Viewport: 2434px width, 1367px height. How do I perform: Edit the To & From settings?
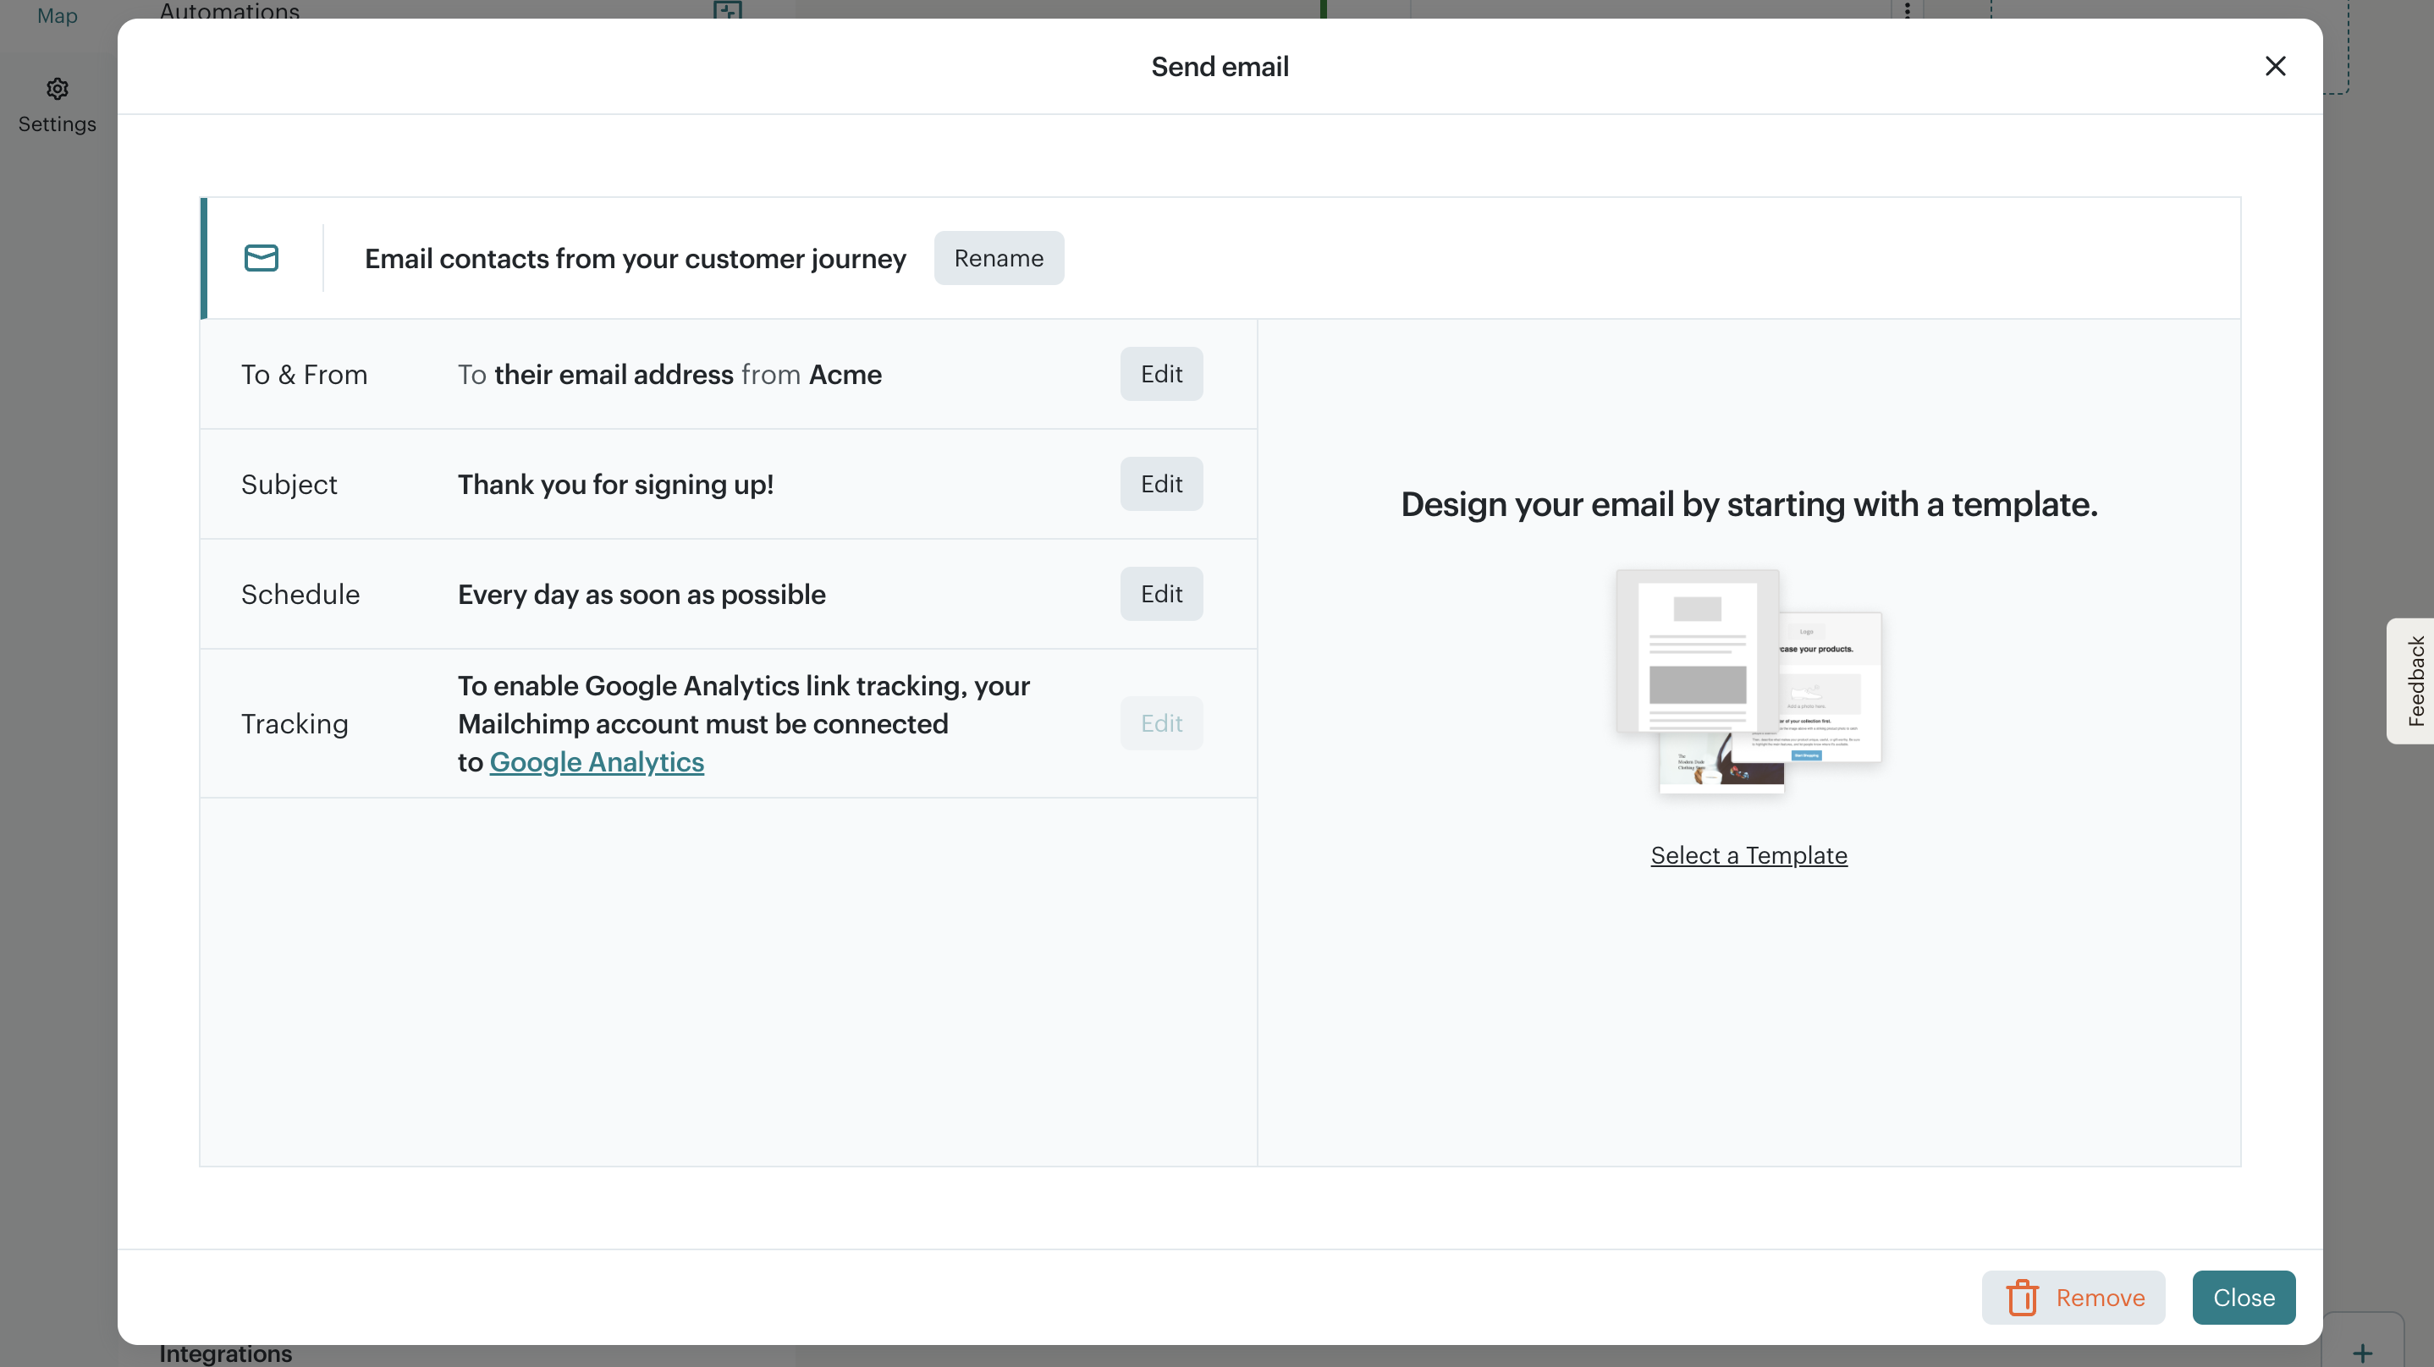coord(1160,374)
